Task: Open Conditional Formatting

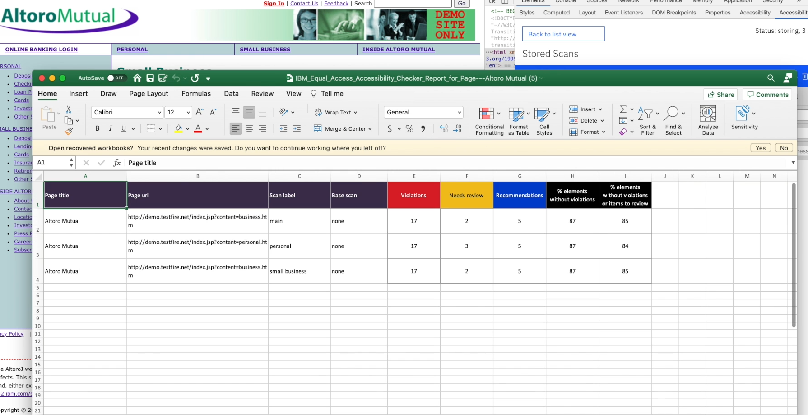Action: tap(489, 121)
